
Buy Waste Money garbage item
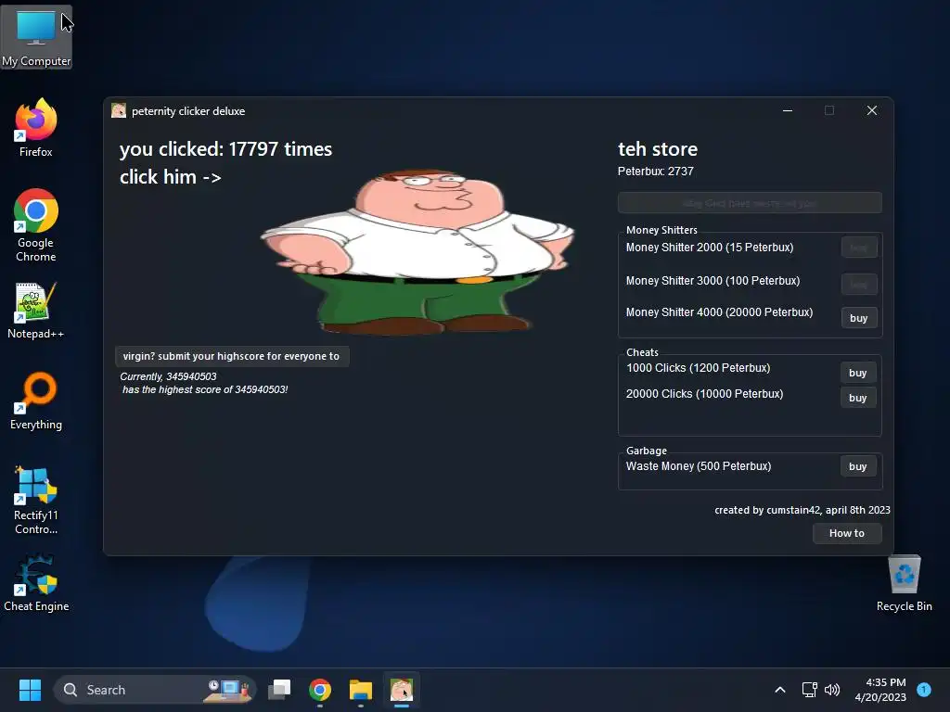[x=857, y=466]
